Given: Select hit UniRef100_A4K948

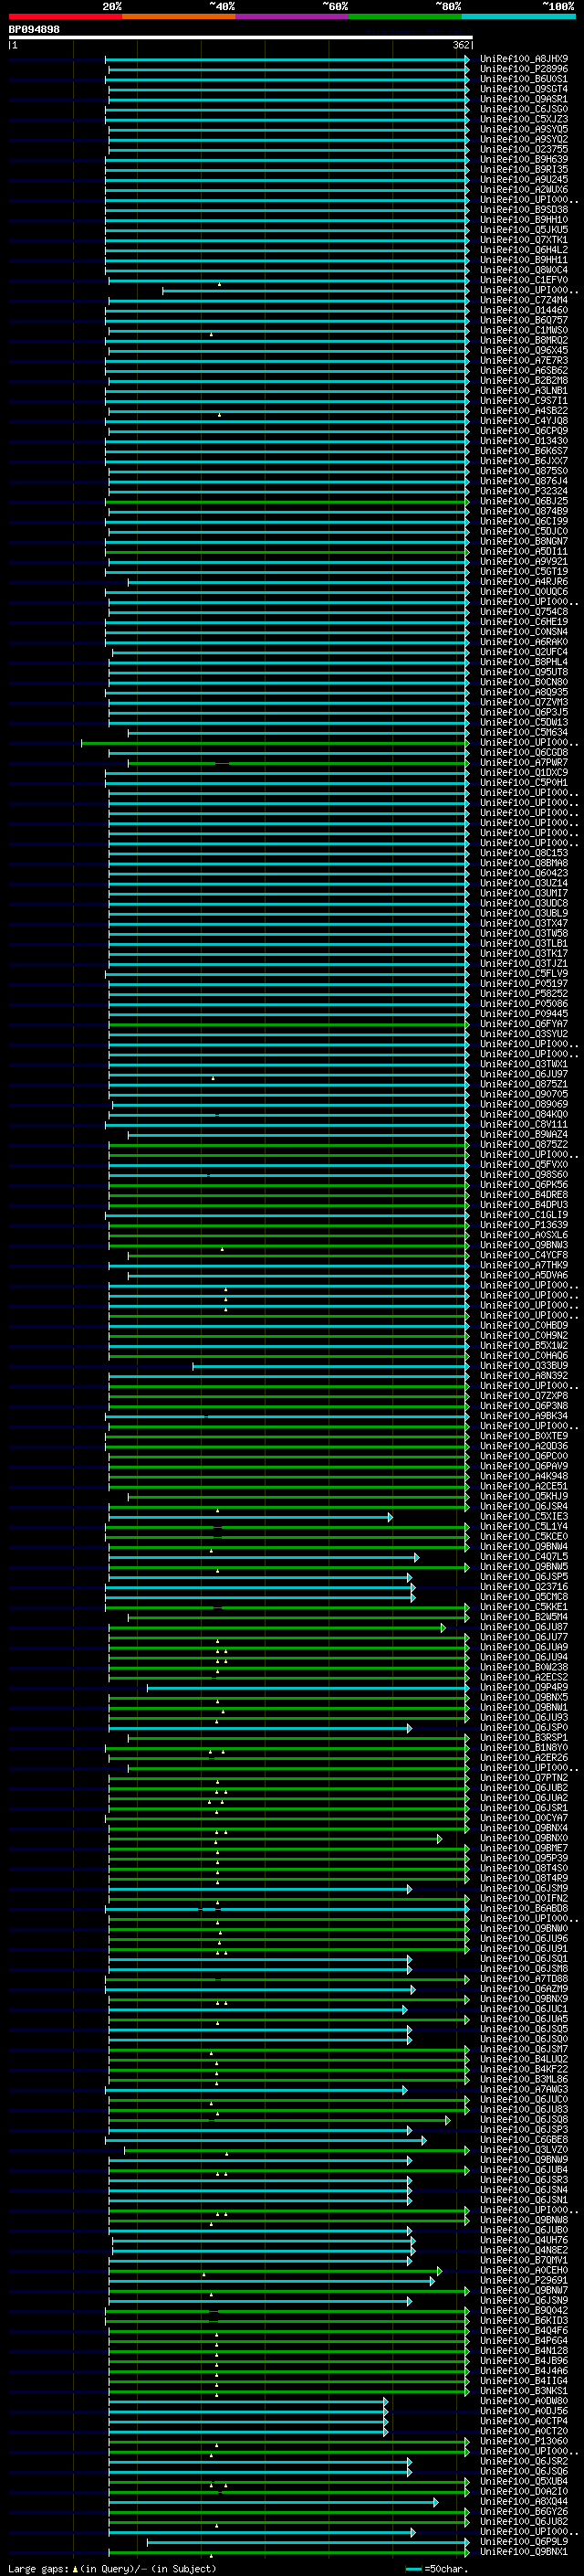Looking at the screenshot, I should (524, 1476).
